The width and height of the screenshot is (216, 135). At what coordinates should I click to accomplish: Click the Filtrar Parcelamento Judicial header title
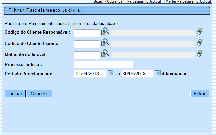(45, 10)
